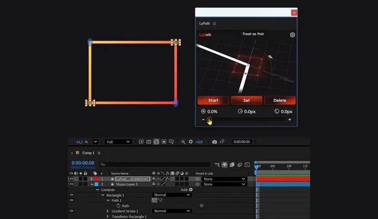Toggle region of interest icon
Screen dimensions: 378x219
(164, 142)
